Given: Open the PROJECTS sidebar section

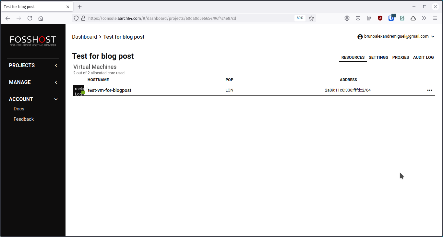Looking at the screenshot, I should (22, 66).
